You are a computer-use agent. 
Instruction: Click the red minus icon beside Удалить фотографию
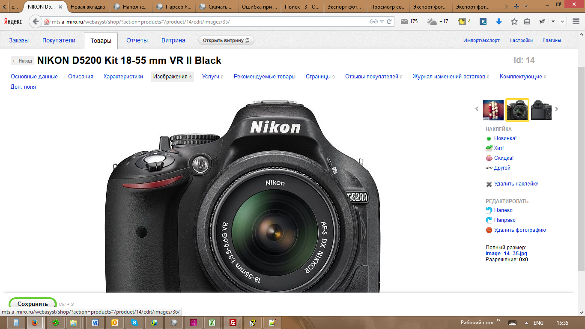[489, 230]
